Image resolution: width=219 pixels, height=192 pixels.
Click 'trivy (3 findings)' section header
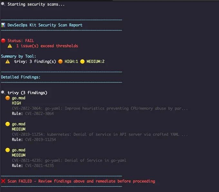click(x=27, y=93)
